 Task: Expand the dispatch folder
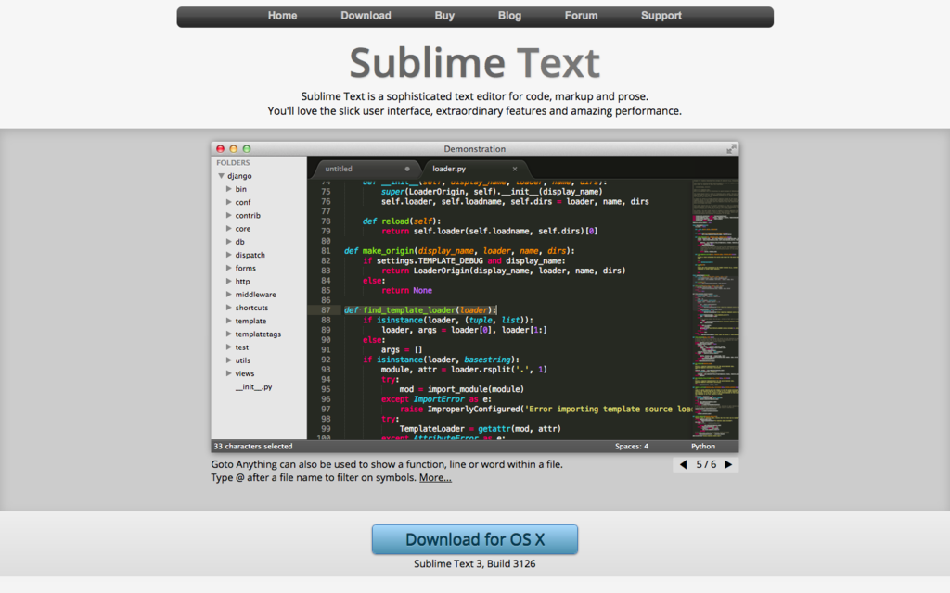click(228, 255)
